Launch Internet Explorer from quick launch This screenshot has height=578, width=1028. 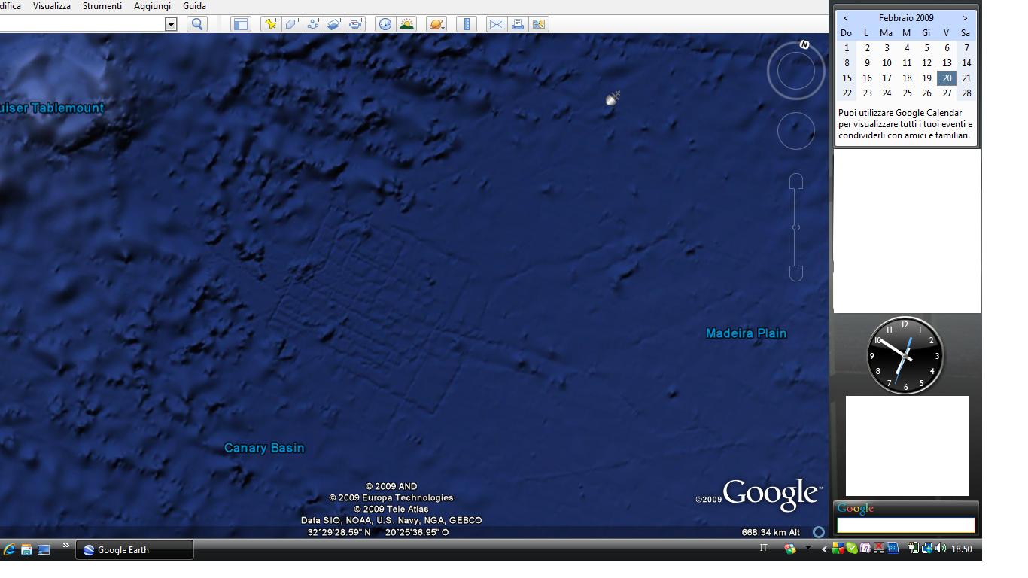click(9, 550)
